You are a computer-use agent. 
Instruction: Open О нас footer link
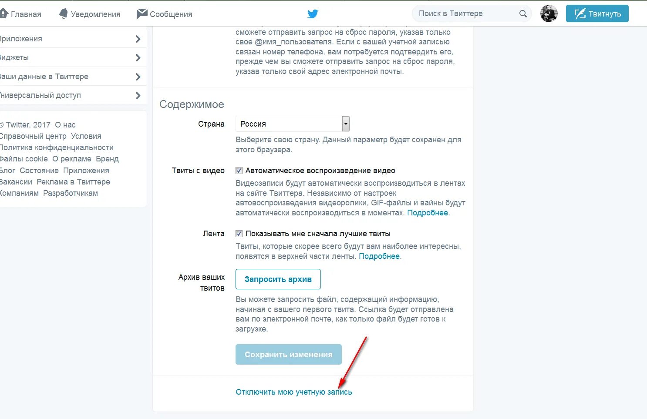click(x=65, y=125)
